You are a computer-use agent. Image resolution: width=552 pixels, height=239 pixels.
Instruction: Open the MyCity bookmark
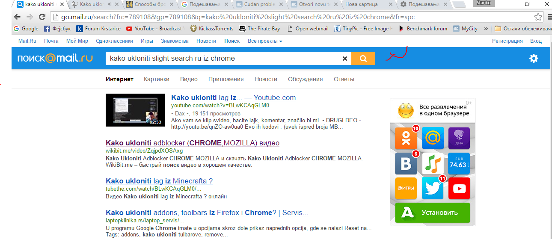click(x=465, y=29)
